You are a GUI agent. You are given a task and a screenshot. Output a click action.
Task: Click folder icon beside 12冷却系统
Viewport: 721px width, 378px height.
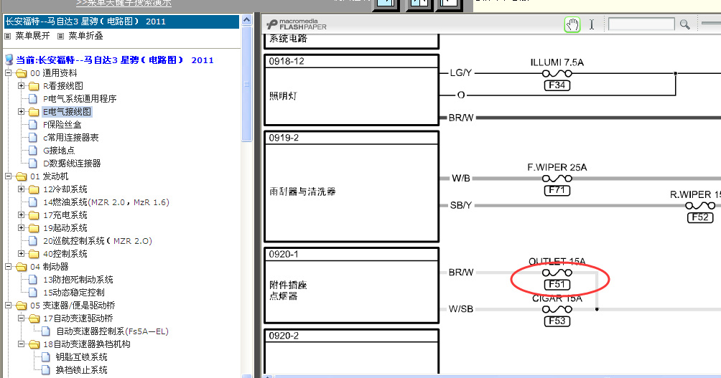[34, 189]
